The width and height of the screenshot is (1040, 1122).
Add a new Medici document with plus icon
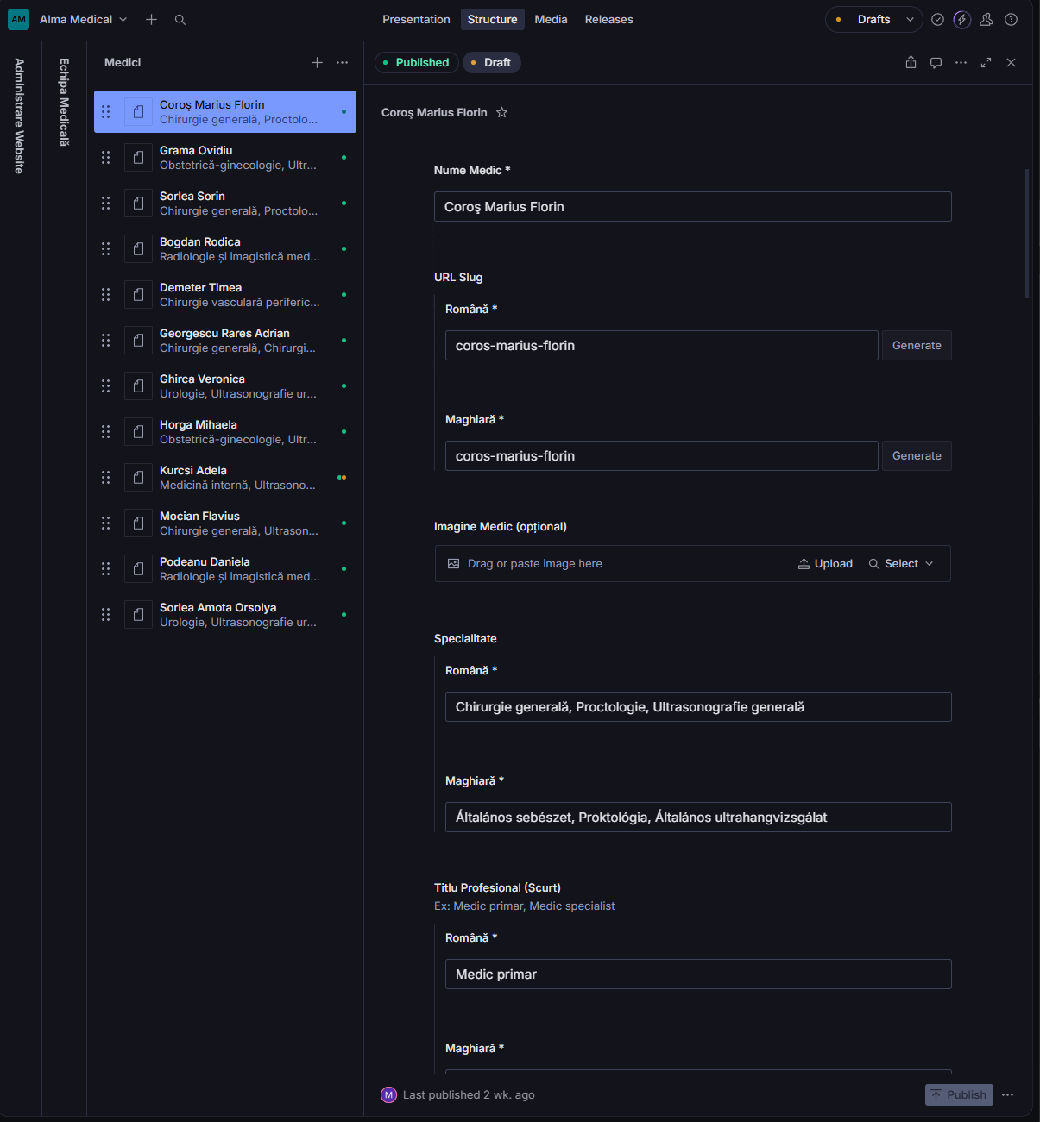point(317,62)
